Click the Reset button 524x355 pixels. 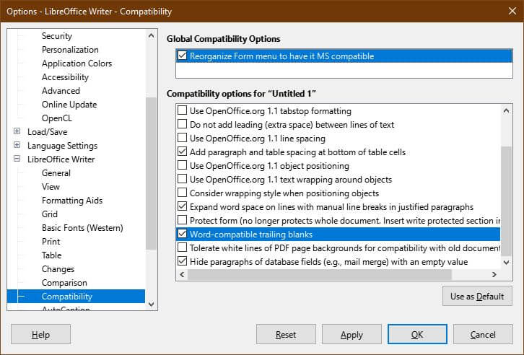[286, 335]
